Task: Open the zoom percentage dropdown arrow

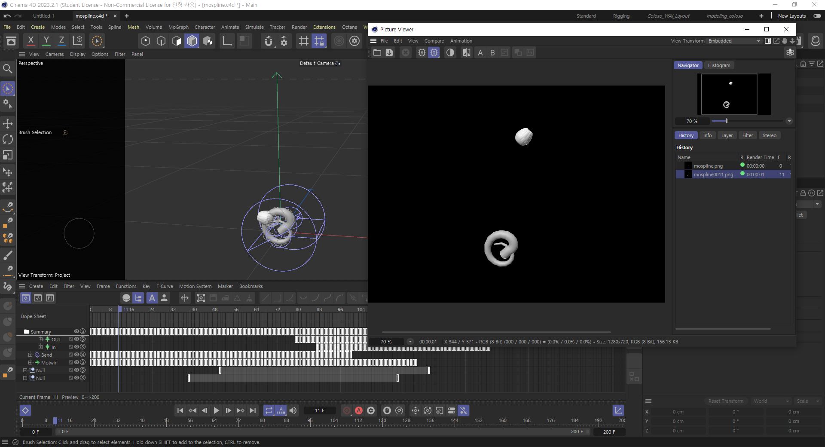Action: [x=410, y=342]
